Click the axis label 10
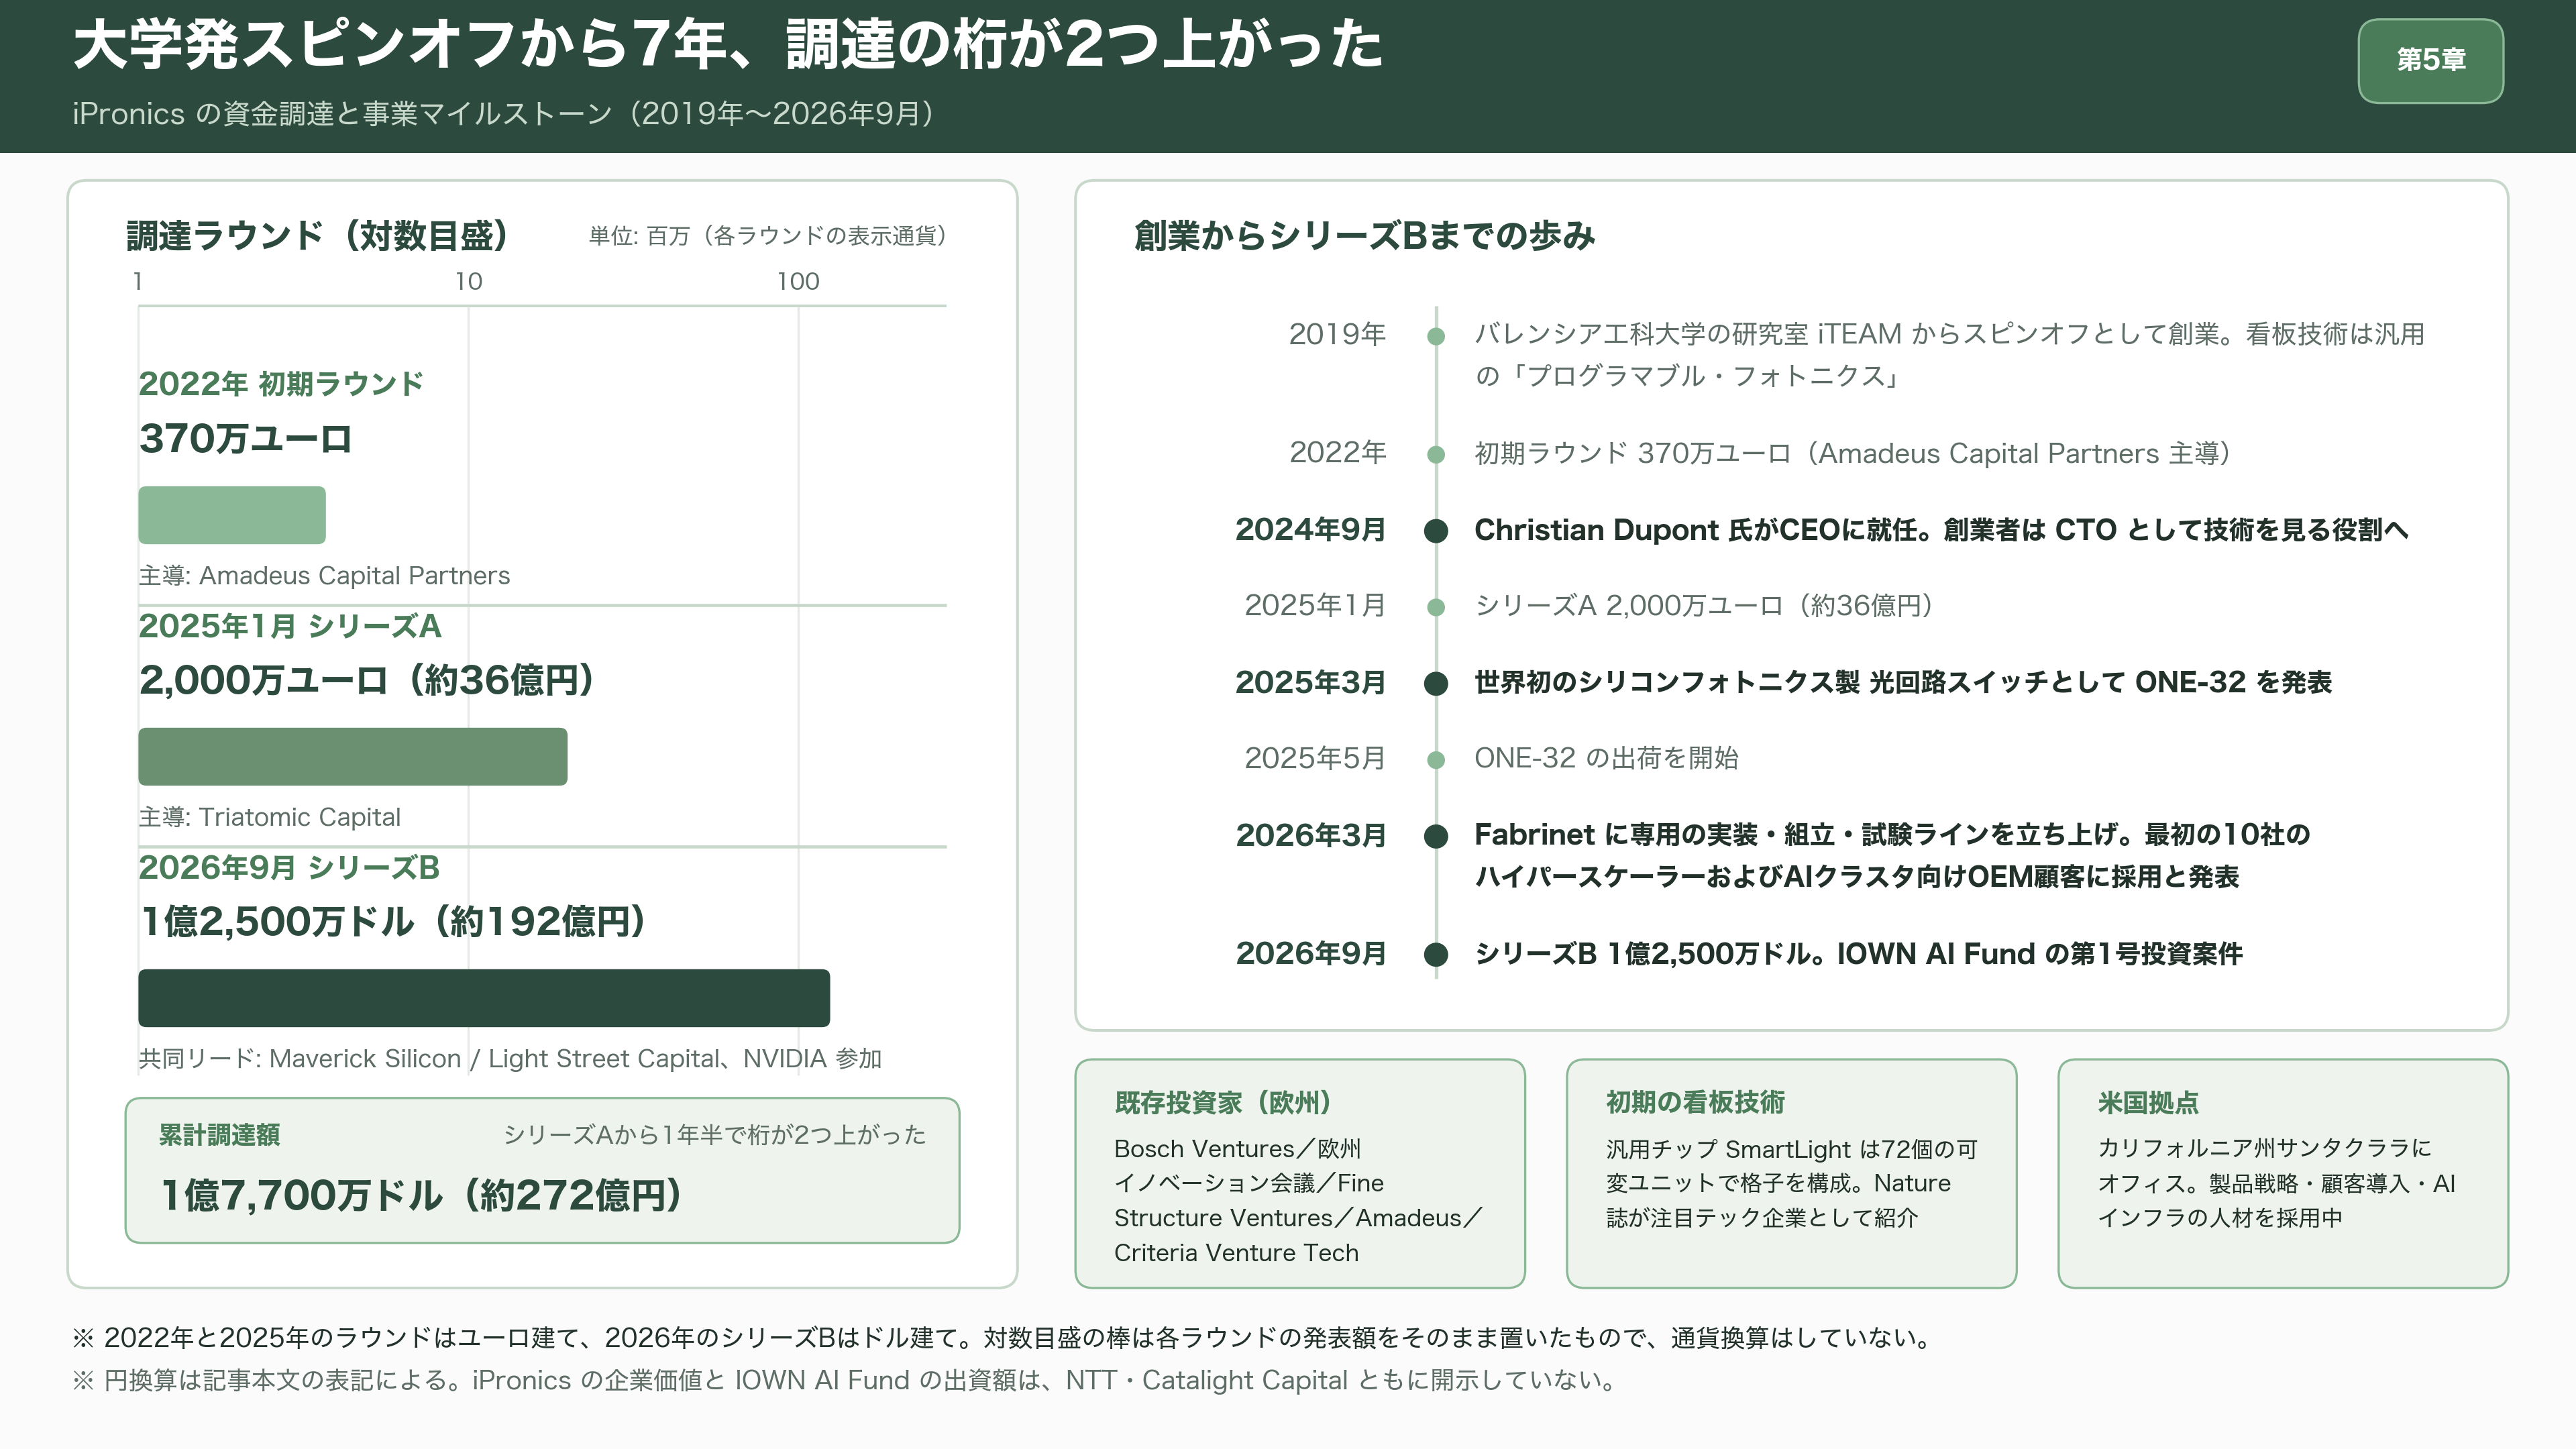The image size is (2576, 1449). pos(468,282)
